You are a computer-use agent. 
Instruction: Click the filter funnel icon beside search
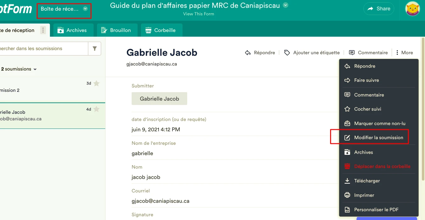95,49
